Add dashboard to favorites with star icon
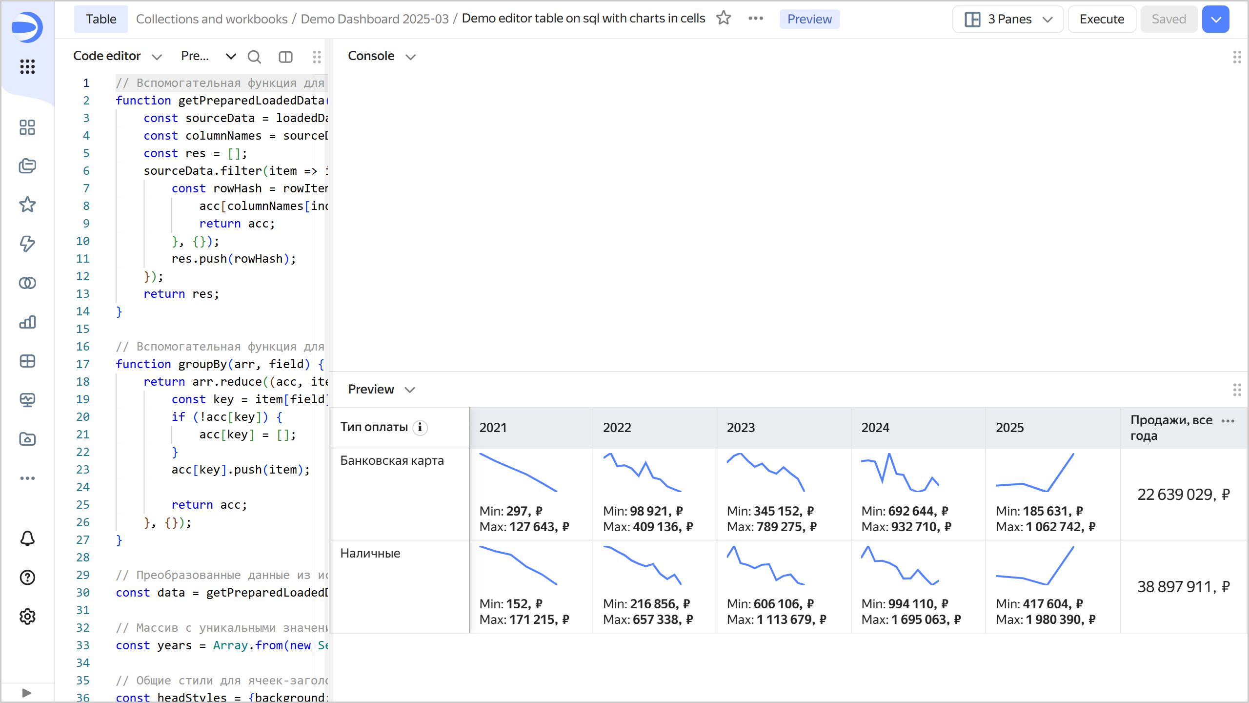 [724, 19]
